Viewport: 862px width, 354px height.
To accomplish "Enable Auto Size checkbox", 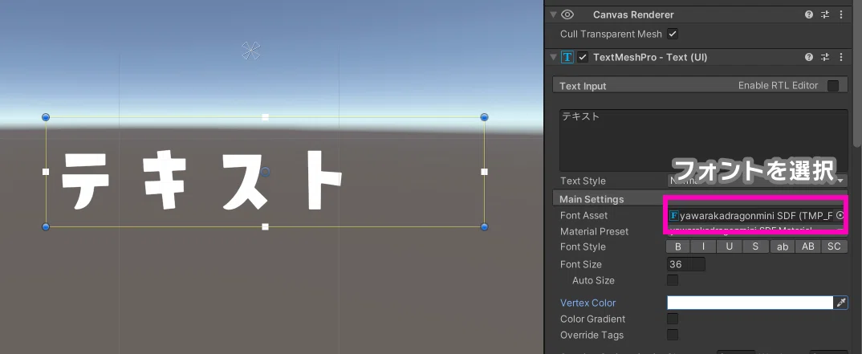I will tap(673, 280).
